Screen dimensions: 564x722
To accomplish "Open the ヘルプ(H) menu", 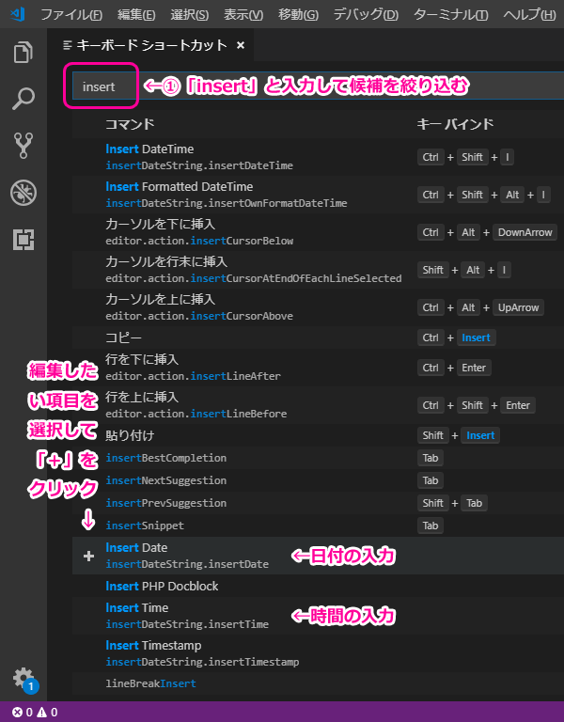I will pyautogui.click(x=529, y=15).
